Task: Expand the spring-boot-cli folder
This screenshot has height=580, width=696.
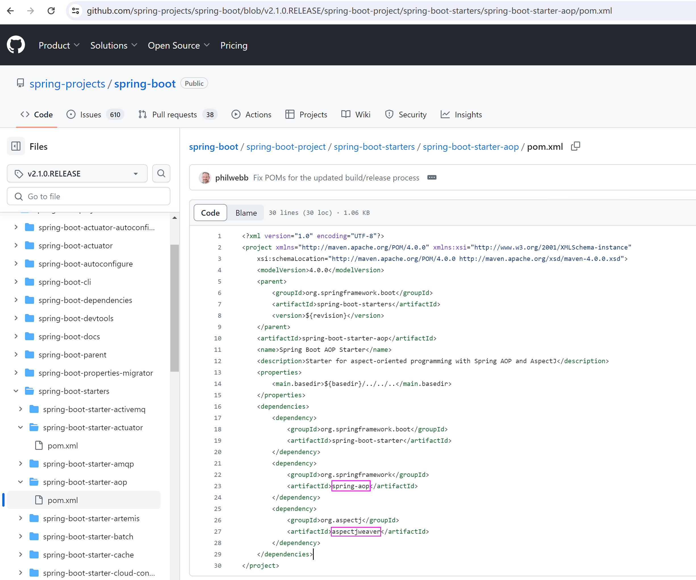Action: [x=16, y=282]
